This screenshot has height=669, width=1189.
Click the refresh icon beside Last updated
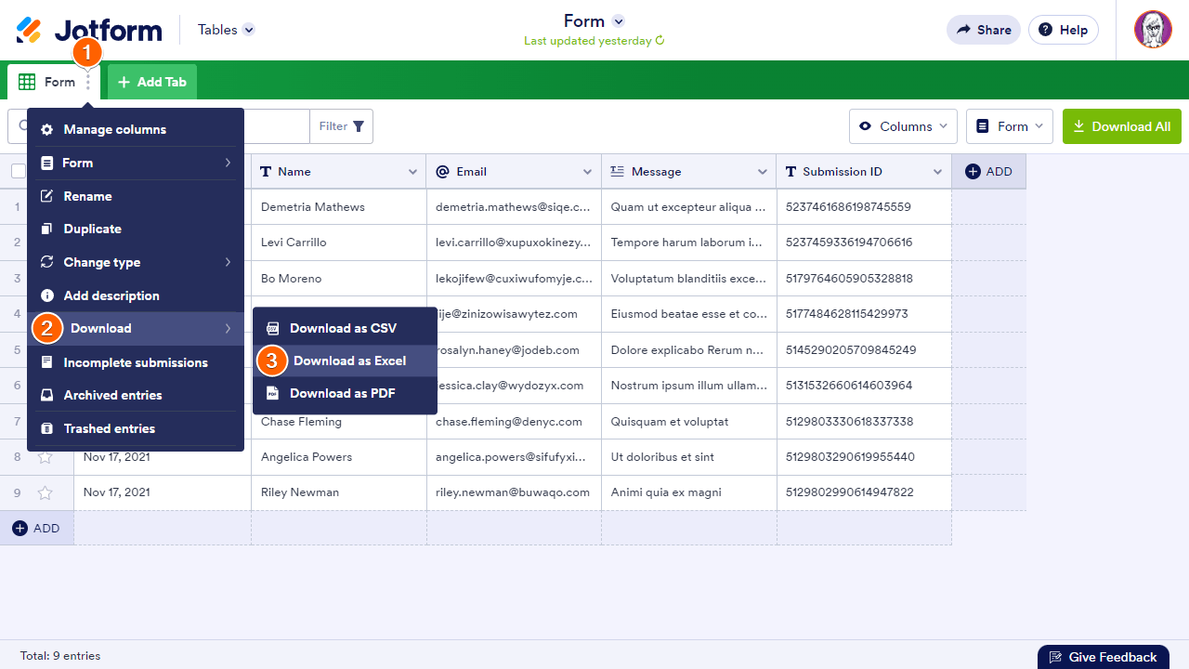tap(660, 41)
